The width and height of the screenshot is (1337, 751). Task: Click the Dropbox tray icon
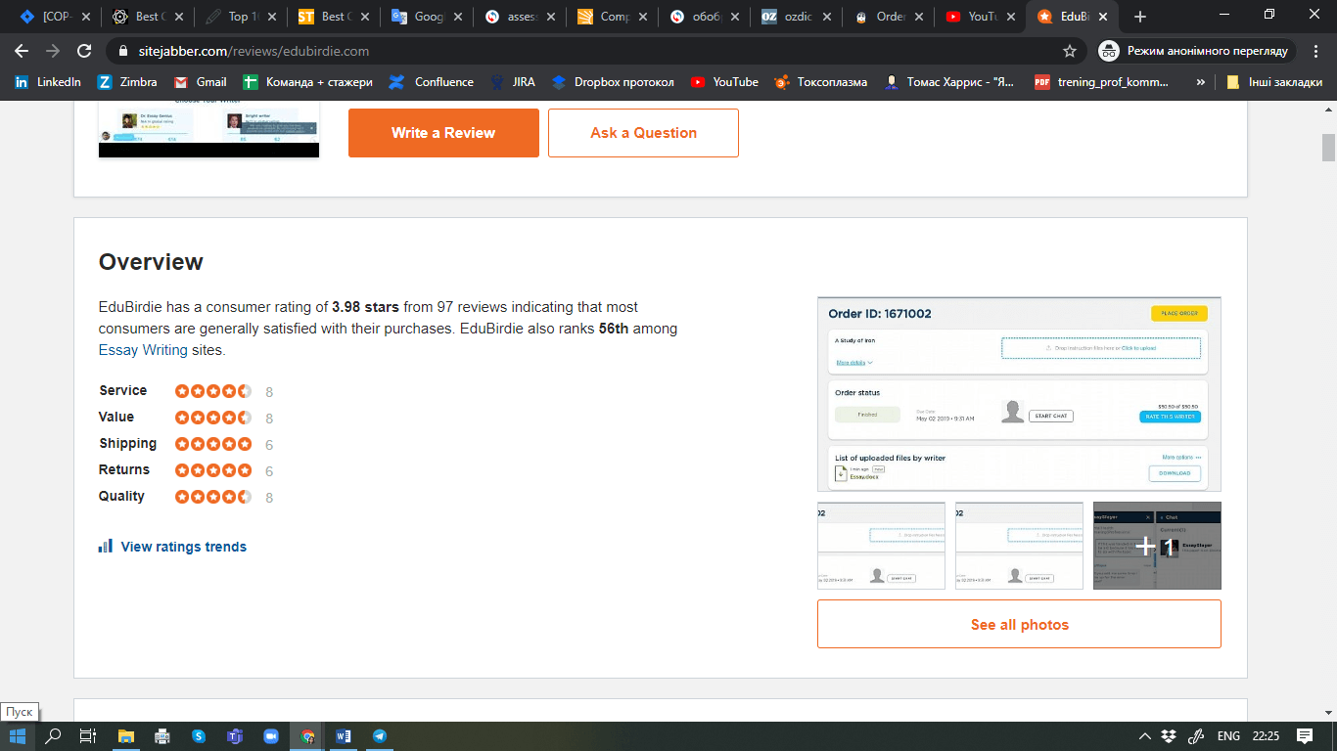pos(1169,736)
